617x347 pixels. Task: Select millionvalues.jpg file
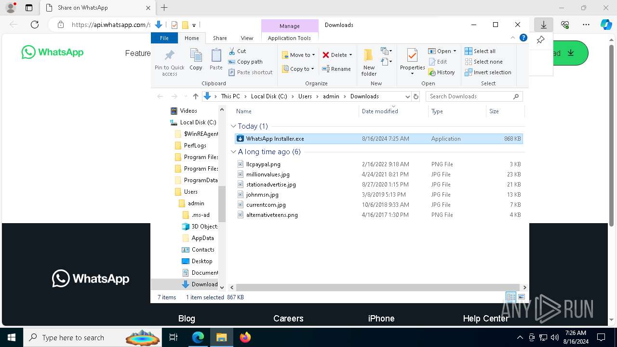(378, 174)
